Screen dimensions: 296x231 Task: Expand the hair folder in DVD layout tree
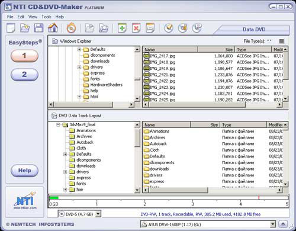(65, 190)
